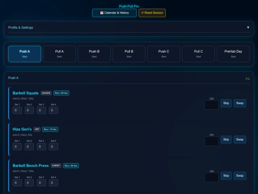Screen dimensions: 258x194
Task: Click Set 2 reps field of Hiza Geri's
Action: tap(29, 147)
